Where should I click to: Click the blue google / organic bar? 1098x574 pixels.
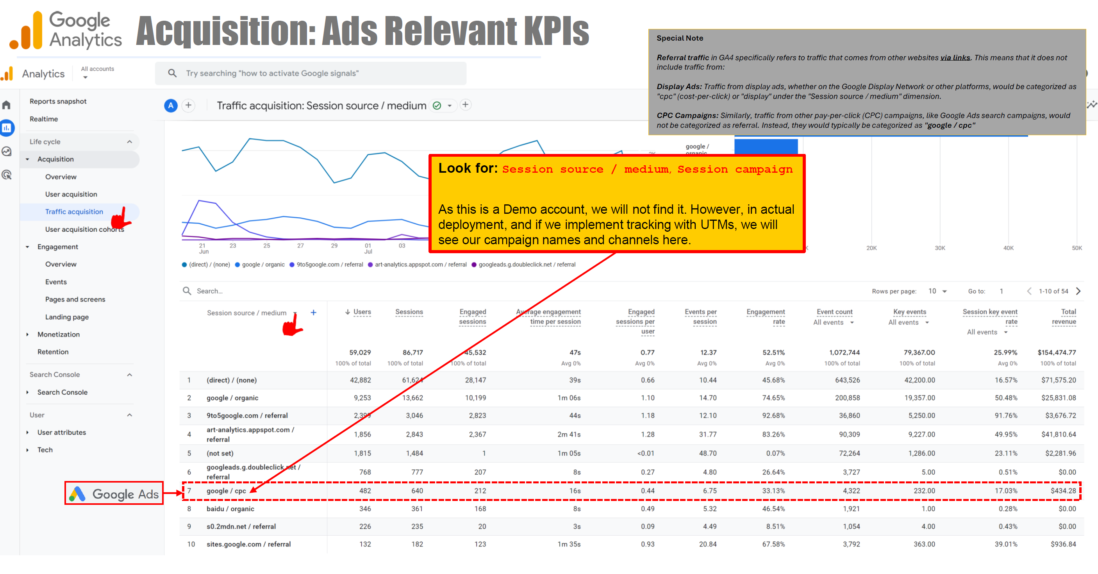pos(766,146)
